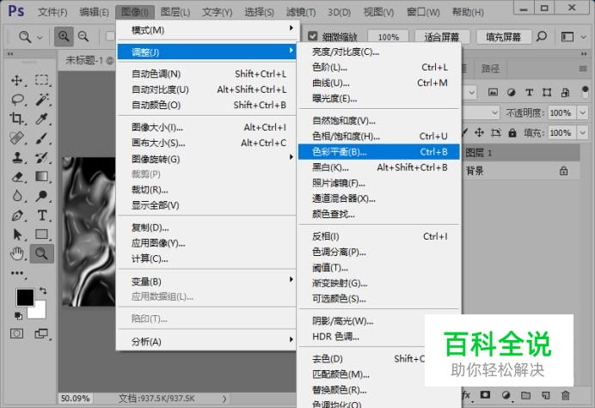Image resolution: width=595 pixels, height=408 pixels.
Task: Click the Zoom Out option button
Action: coord(83,36)
